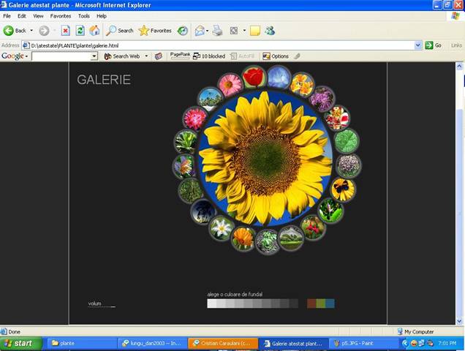Select the blue background color swatch

tap(330, 303)
